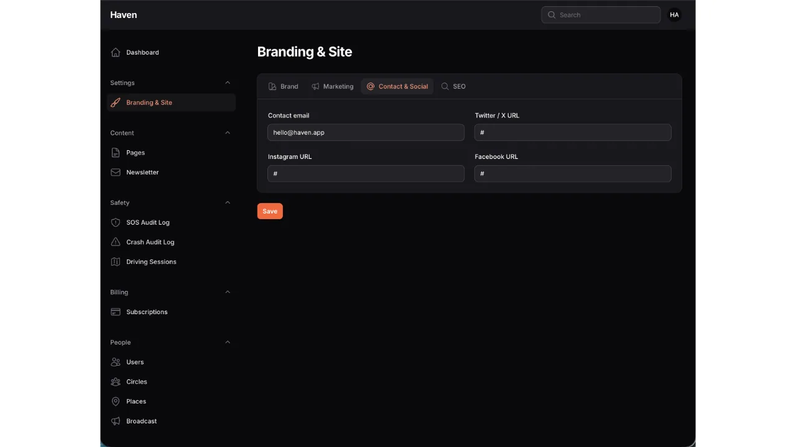Click the magnifier icon in Search
This screenshot has height=447, width=796.
552,15
